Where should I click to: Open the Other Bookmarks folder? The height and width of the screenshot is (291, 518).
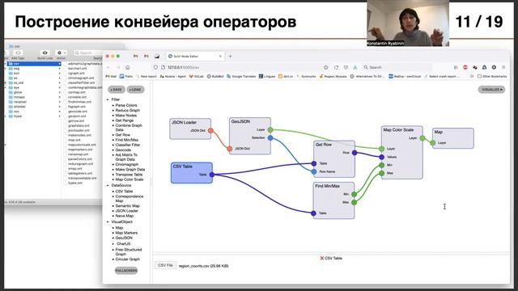coord(492,76)
